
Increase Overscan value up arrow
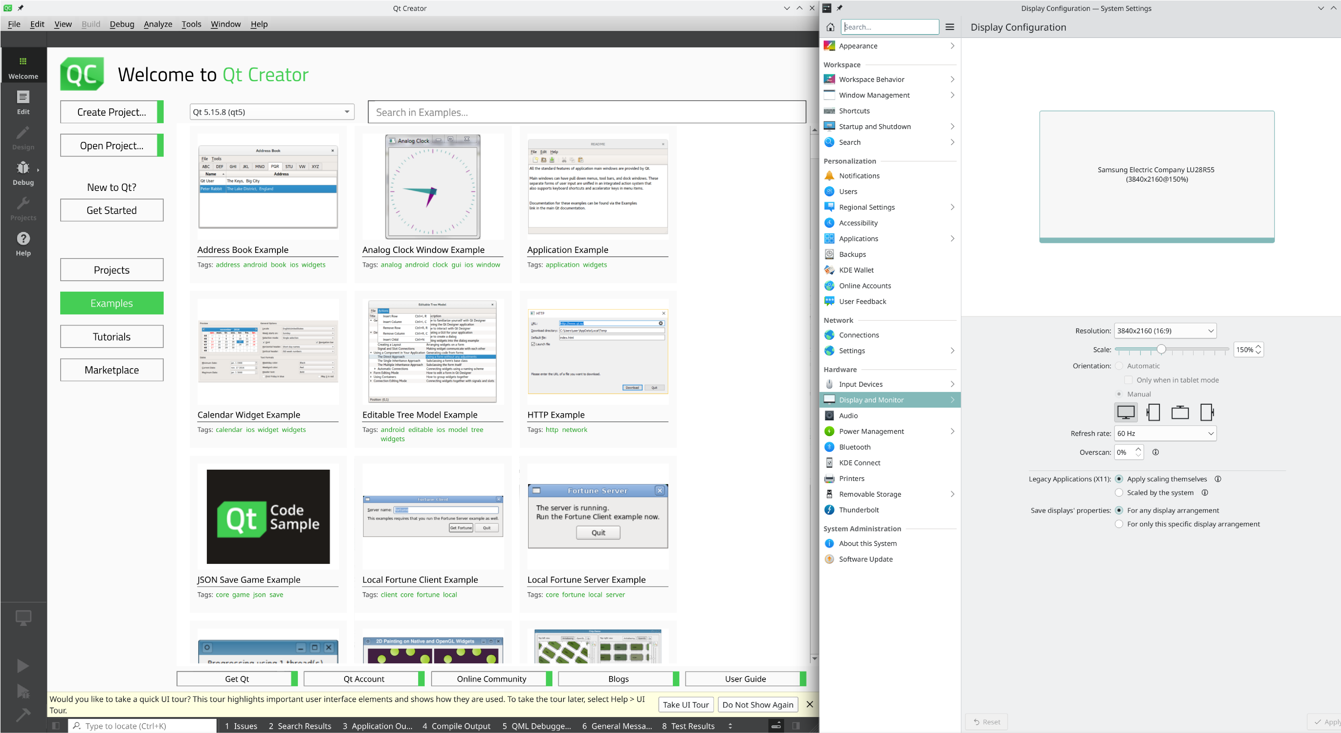pos(1139,449)
